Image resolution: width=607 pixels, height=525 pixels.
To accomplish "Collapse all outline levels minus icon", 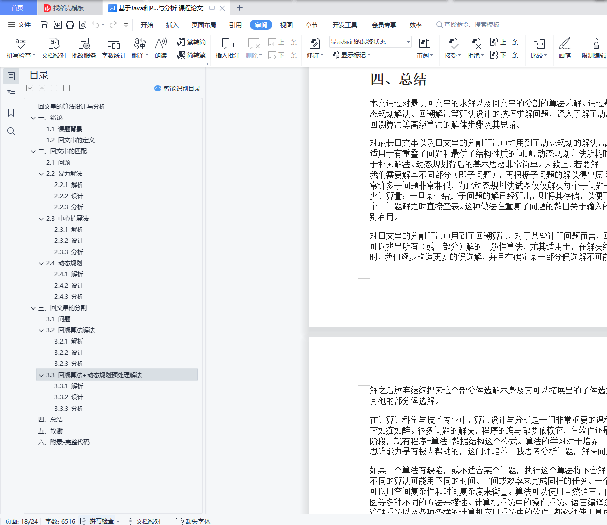I will click(67, 88).
